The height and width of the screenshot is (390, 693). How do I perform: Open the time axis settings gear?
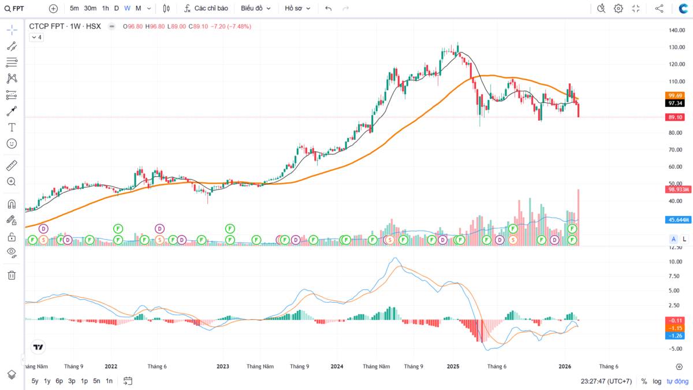(x=679, y=366)
